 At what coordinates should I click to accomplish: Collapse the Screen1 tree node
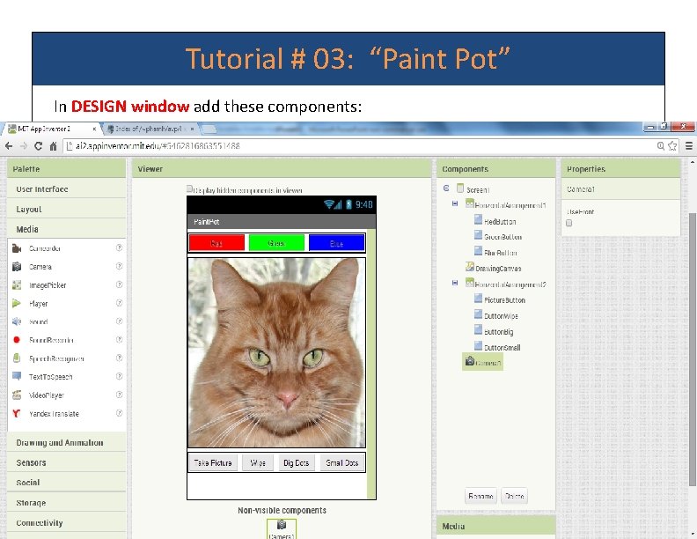click(x=446, y=188)
